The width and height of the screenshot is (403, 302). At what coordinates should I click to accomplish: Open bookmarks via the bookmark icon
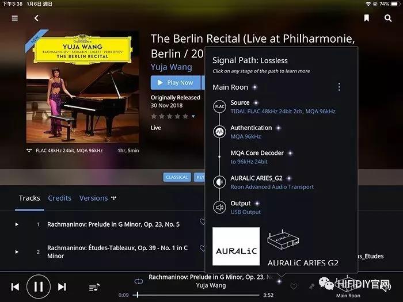(x=367, y=18)
